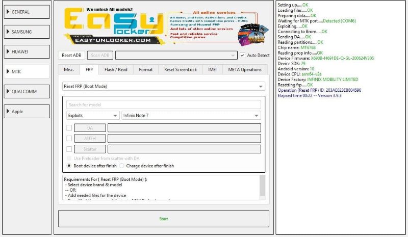Screen dimensions: 408x237
Task: Click the Elapsed time log line
Action: (310, 95)
